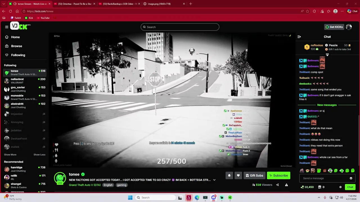Open moneskie's channel in Following
The image size is (360, 202).
(25, 97)
